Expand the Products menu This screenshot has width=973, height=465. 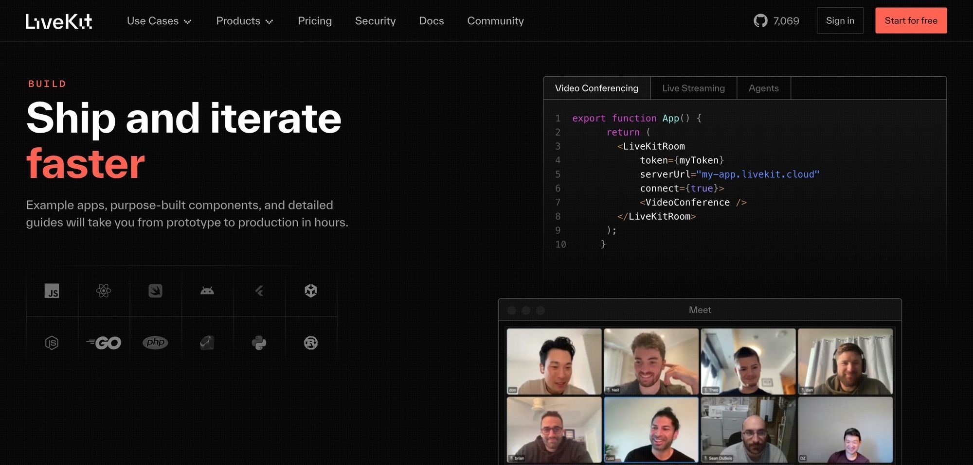[245, 21]
